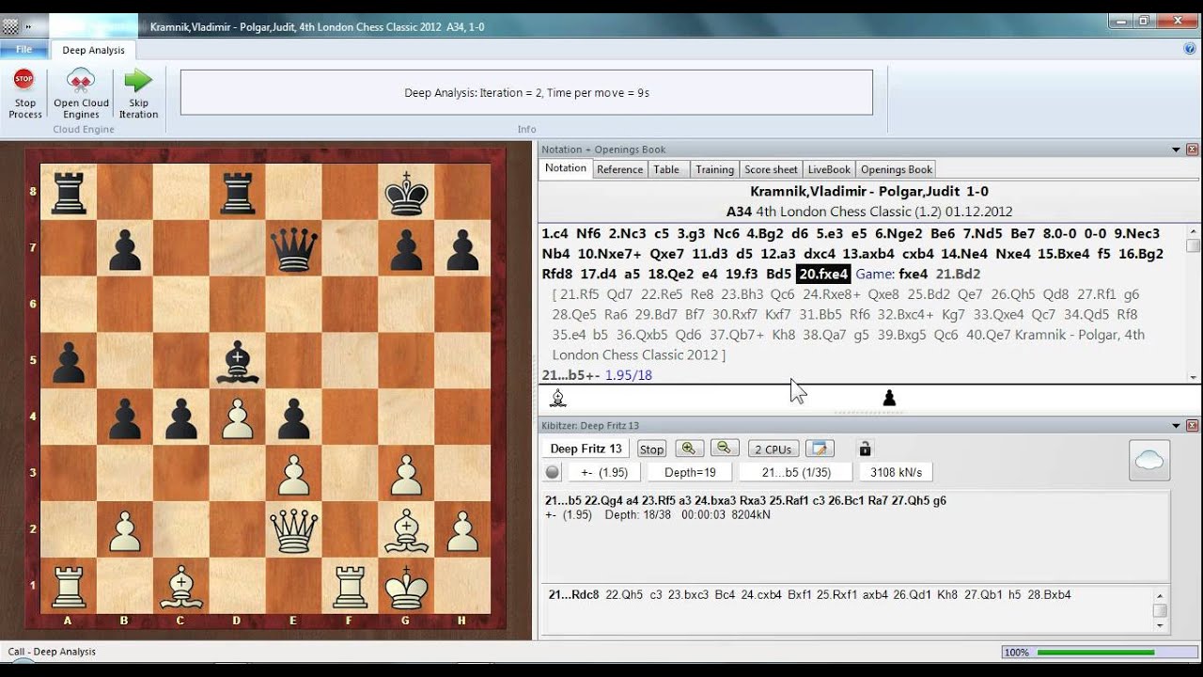Click the white king on g1
This screenshot has height=677, width=1203.
pos(406,589)
